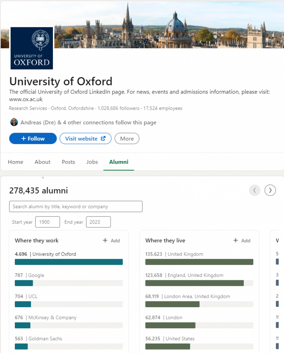Select the Google alumni bar

tap(69, 283)
